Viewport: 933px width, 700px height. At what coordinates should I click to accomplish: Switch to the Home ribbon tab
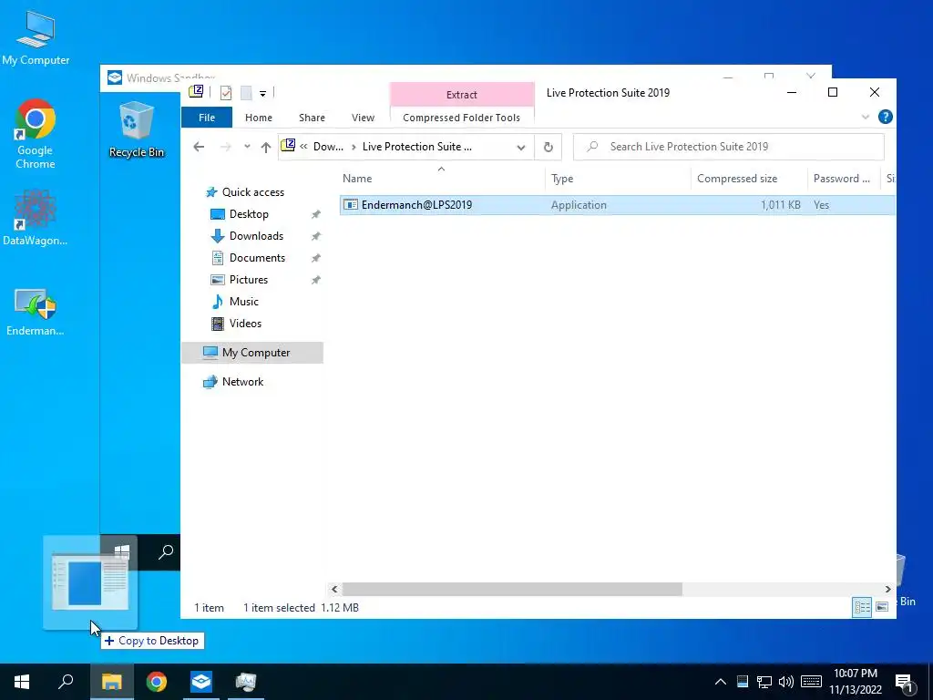(x=258, y=118)
